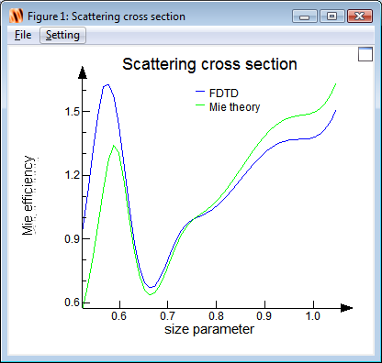Open the File menu
Viewport: 382px width, 363px height.
(x=23, y=35)
